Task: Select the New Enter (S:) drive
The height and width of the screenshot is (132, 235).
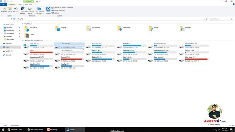Action: coord(162,59)
